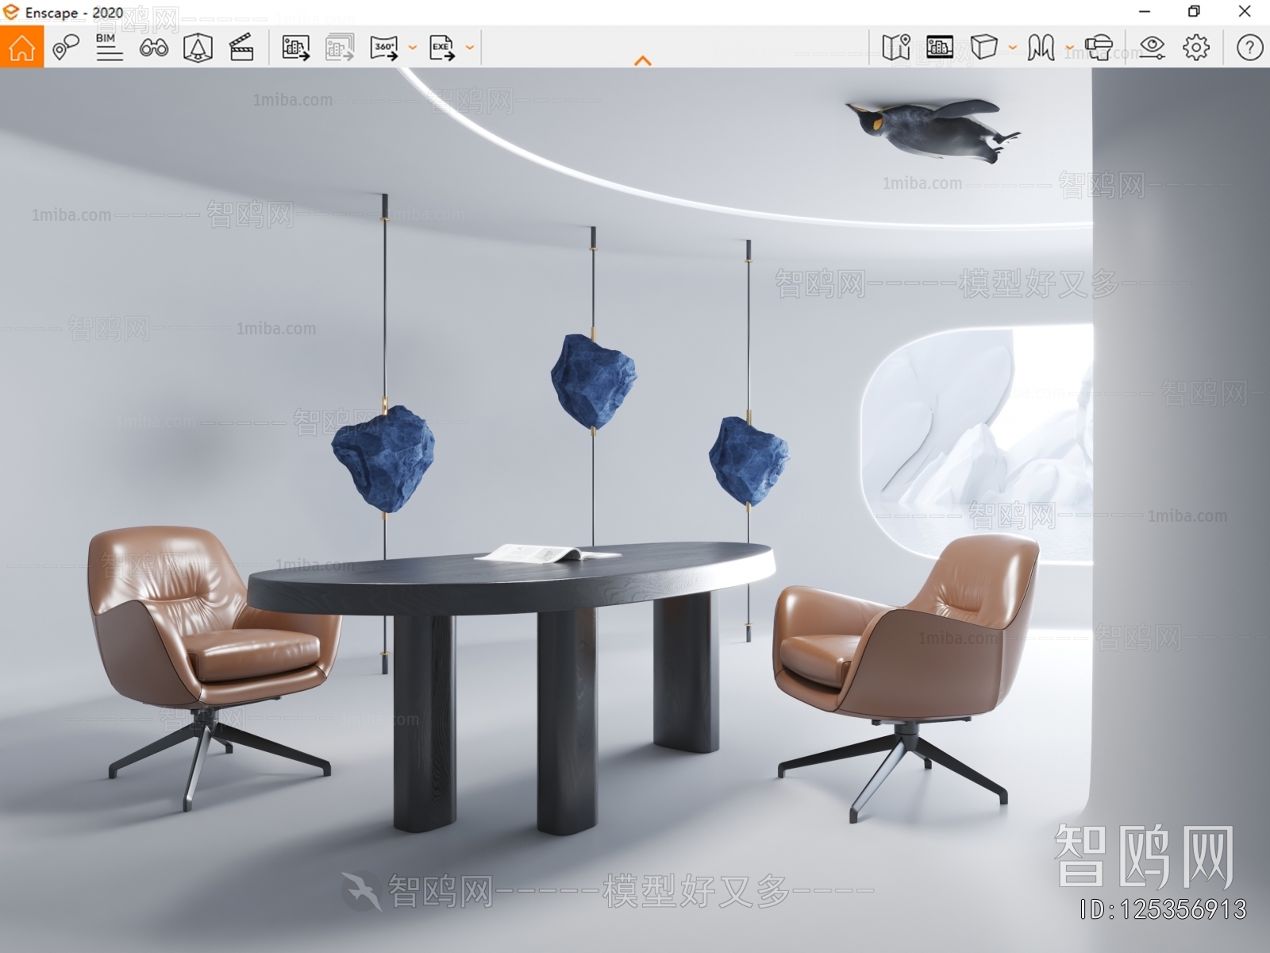Enable the VR headset mode

(x=1099, y=48)
